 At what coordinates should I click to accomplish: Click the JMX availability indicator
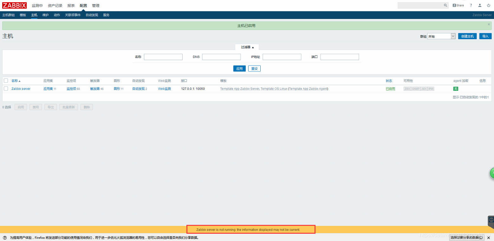424,89
